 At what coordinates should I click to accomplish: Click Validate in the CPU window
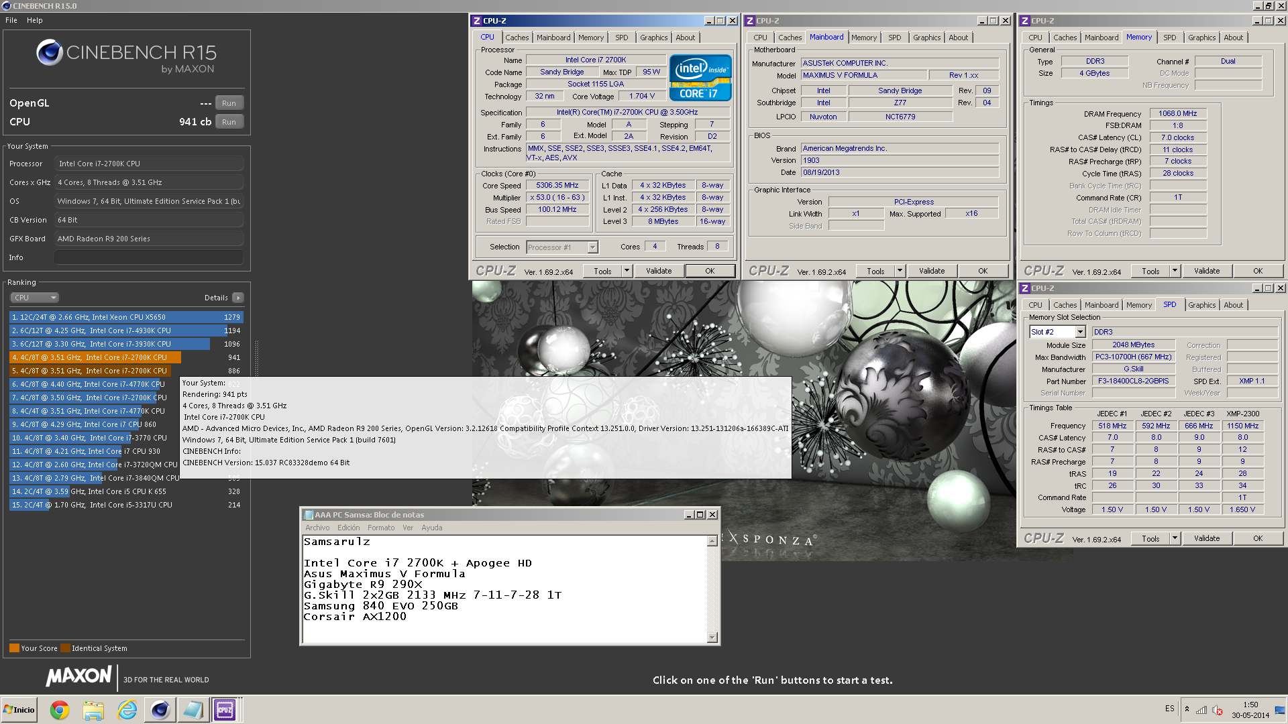click(659, 271)
